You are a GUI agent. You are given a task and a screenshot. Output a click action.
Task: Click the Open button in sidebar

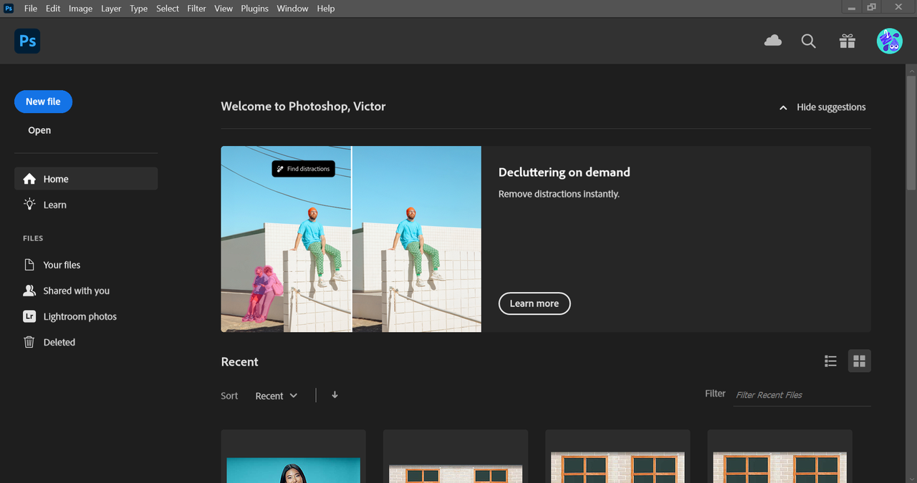pos(39,130)
